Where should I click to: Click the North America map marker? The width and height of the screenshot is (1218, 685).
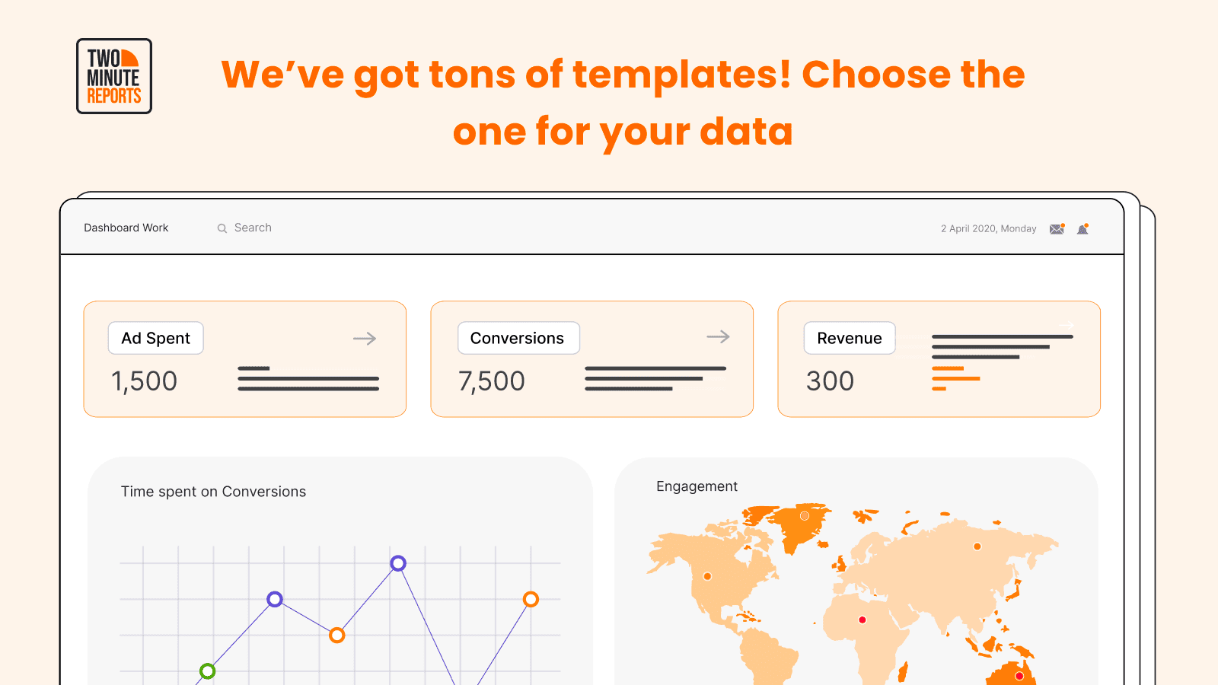707,576
